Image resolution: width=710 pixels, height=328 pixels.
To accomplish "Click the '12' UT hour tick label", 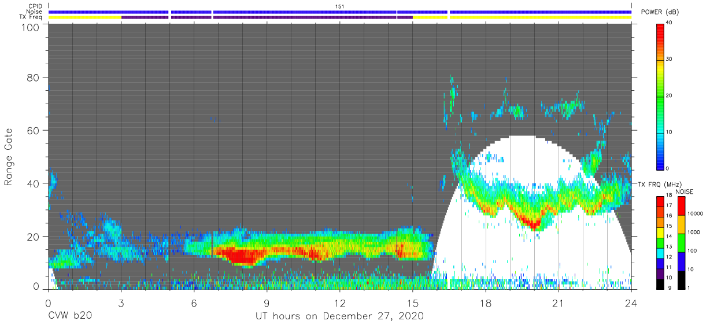I will pos(339,303).
